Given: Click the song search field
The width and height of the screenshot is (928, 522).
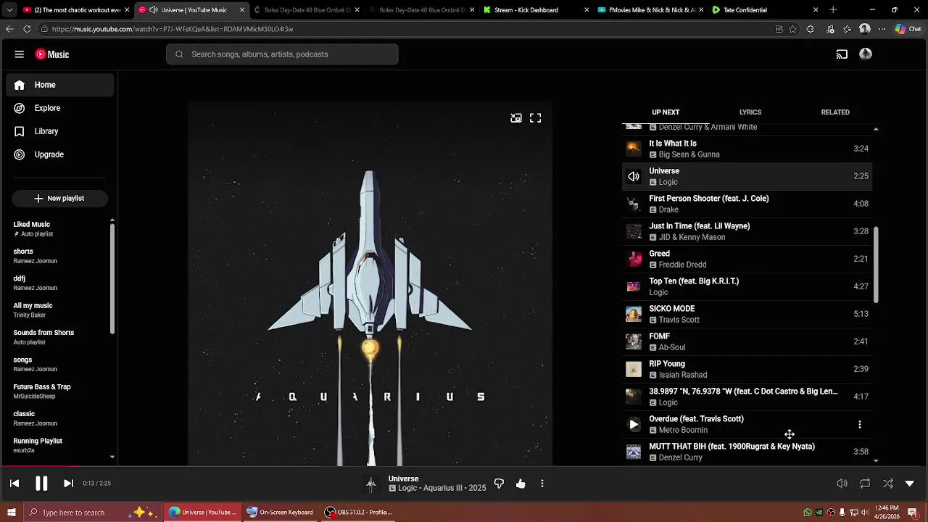Looking at the screenshot, I should 282,54.
